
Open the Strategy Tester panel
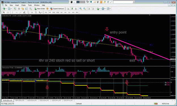click(31, 9)
